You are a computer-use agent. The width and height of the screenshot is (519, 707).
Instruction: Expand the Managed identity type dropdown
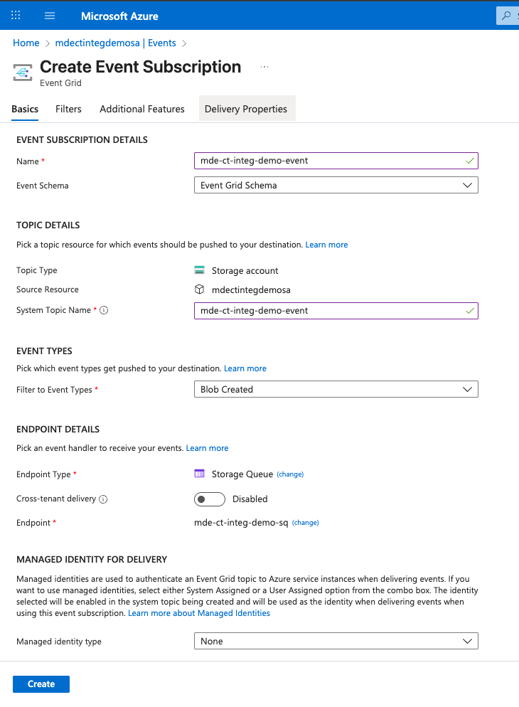click(336, 641)
